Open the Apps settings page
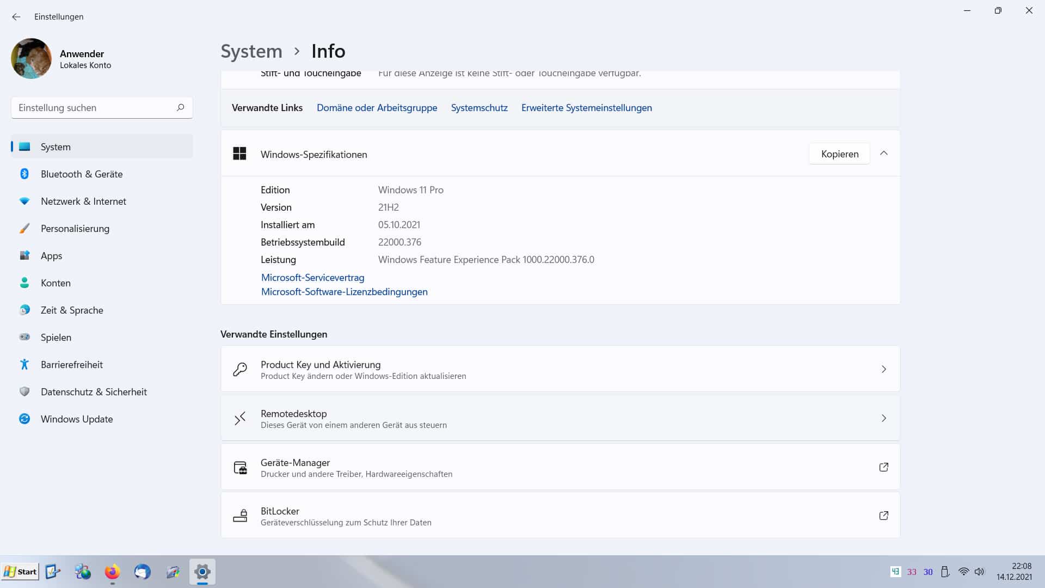Screen dimensions: 1045x588 [102, 255]
